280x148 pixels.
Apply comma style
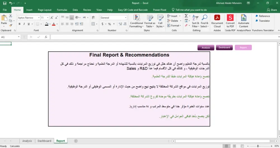click(x=114, y=24)
